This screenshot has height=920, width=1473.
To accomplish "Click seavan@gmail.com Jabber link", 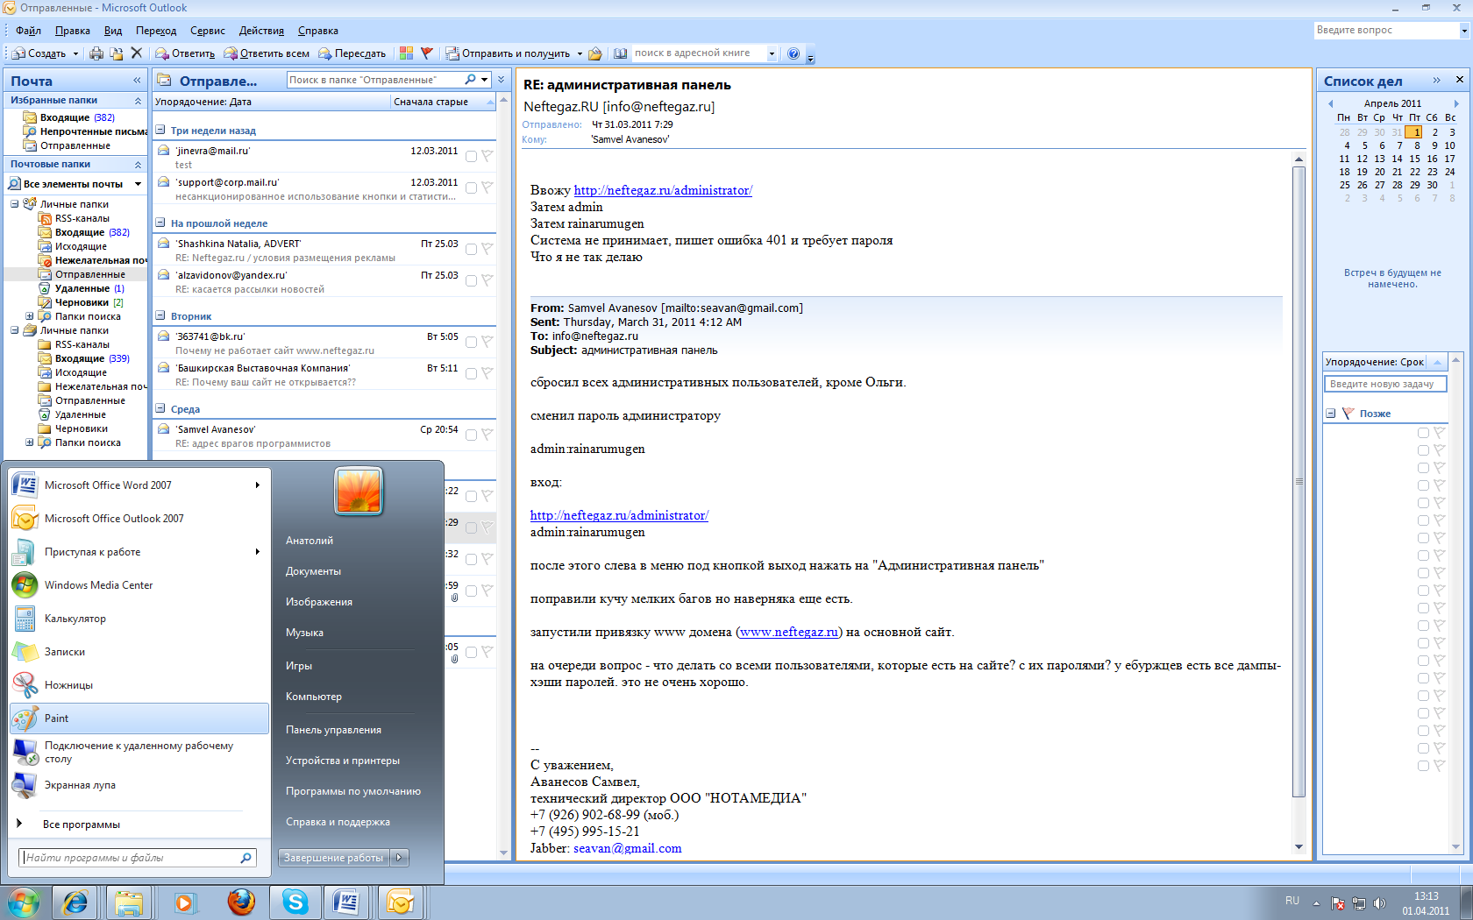I will point(628,848).
